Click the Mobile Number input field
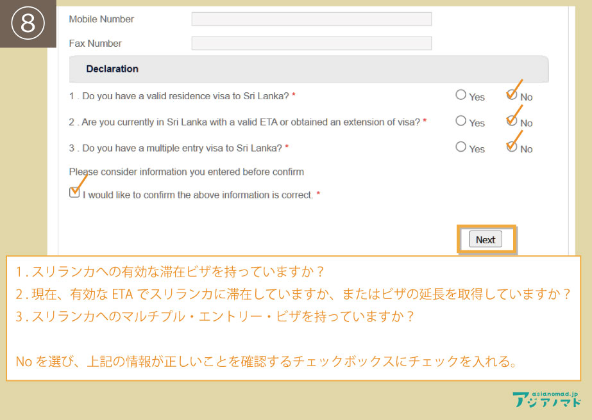592x420 pixels. point(311,19)
